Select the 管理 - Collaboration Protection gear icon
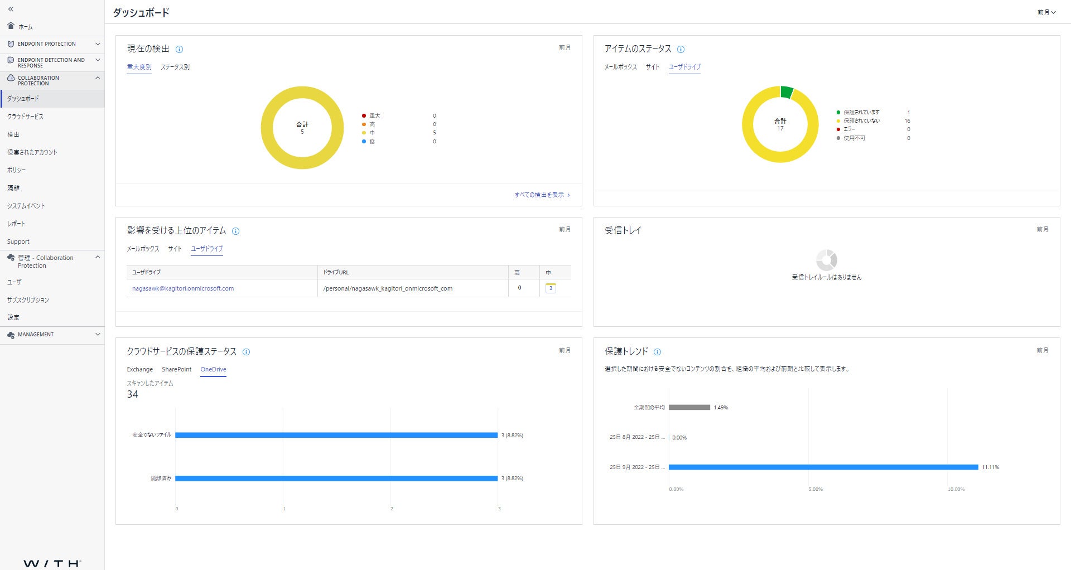The width and height of the screenshot is (1071, 570). (x=11, y=258)
